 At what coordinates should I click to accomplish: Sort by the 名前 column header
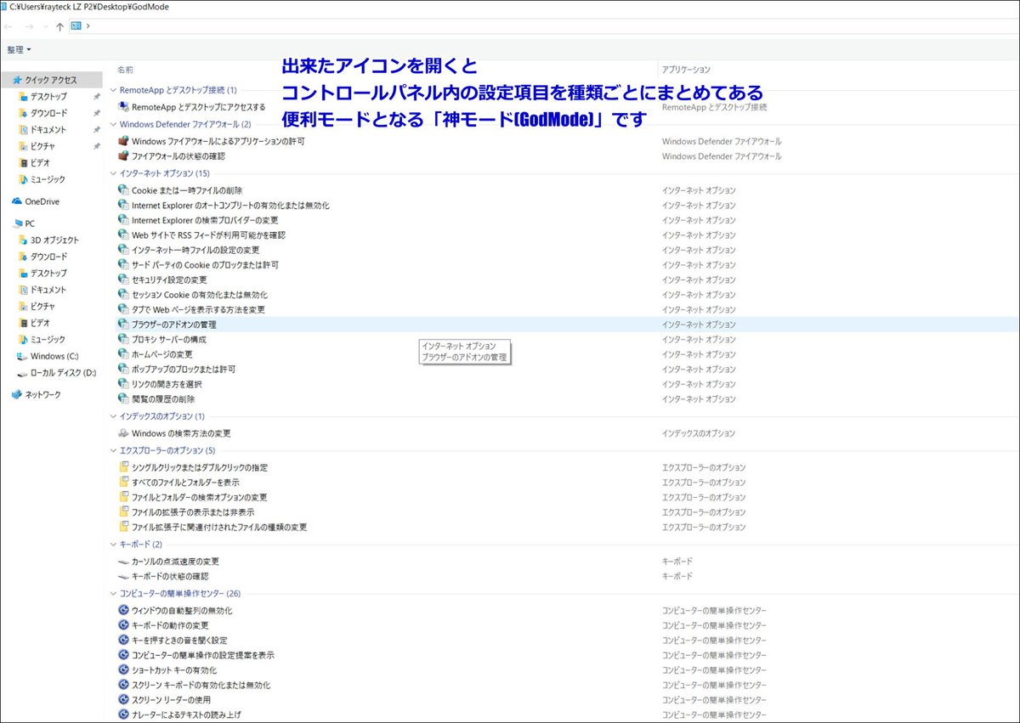[x=125, y=69]
